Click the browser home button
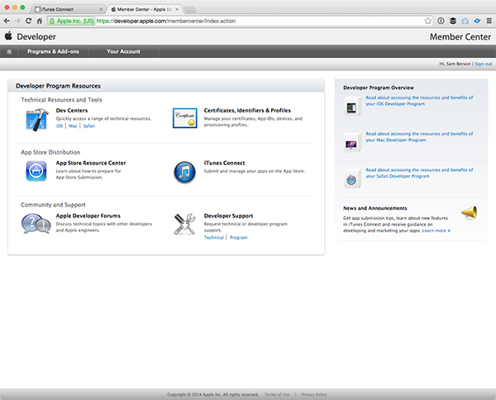This screenshot has width=496, height=400. tap(40, 21)
